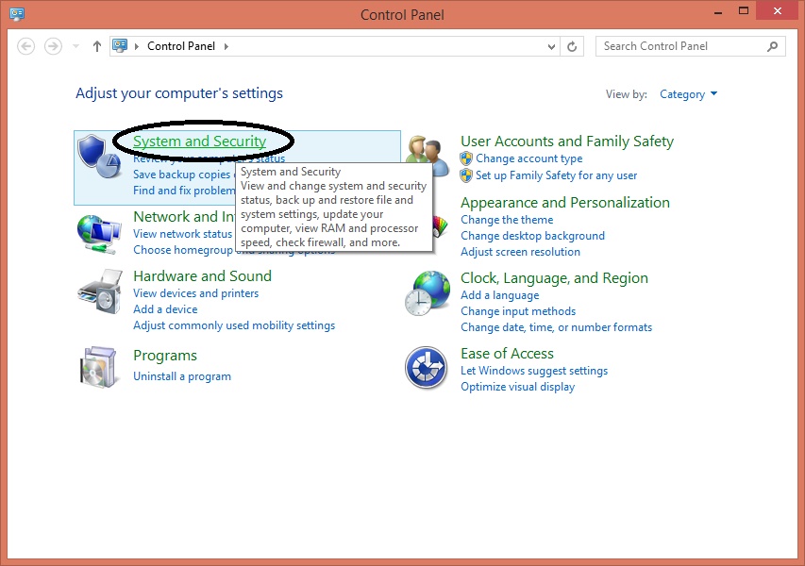The image size is (805, 566).
Task: Expand the address bar history dropdown
Action: point(551,47)
